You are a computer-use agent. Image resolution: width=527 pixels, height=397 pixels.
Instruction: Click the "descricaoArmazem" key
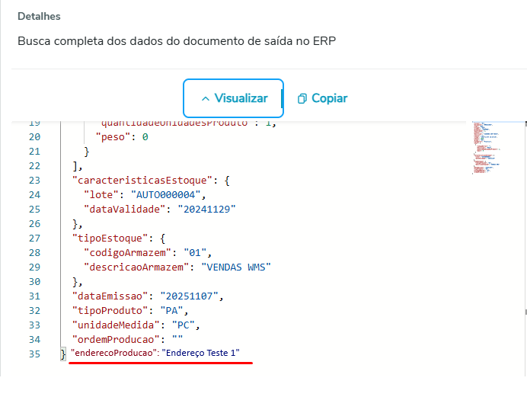point(136,267)
